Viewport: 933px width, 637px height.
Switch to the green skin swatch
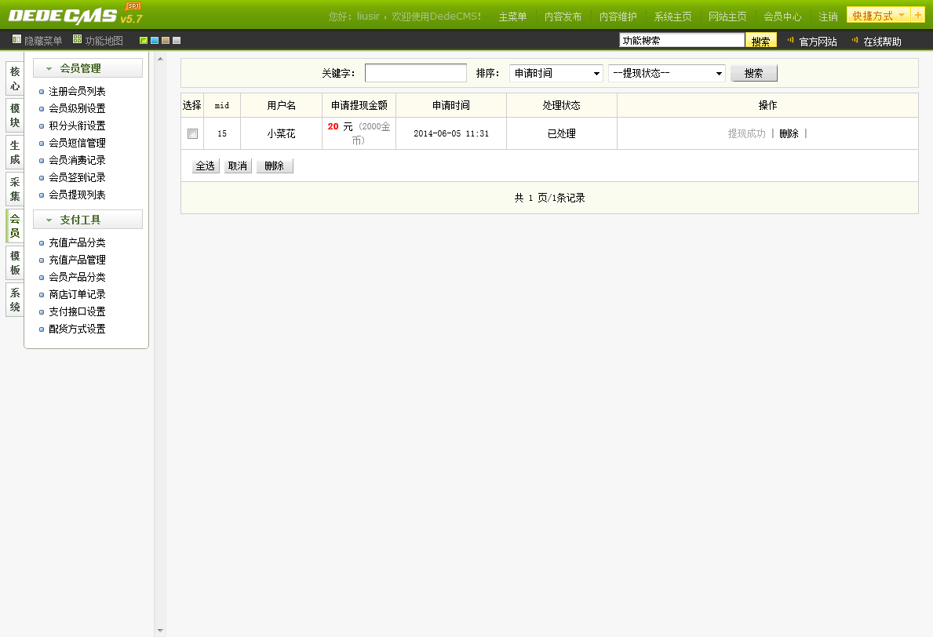pyautogui.click(x=144, y=41)
